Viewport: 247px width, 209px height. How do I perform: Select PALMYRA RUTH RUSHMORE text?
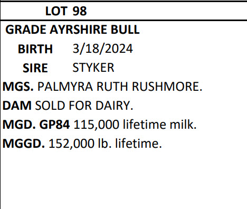(120, 87)
